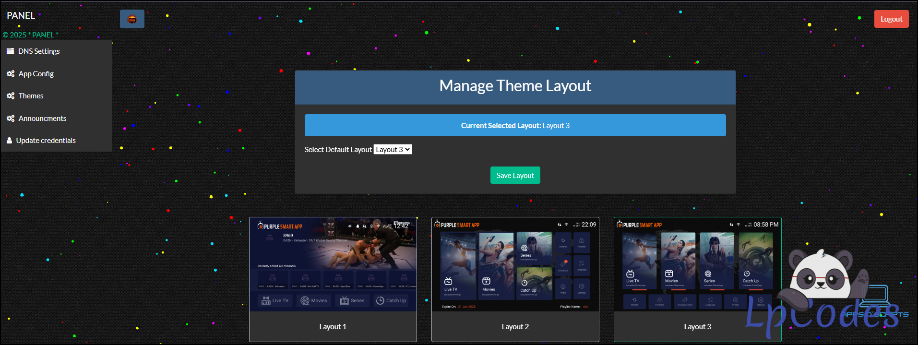
Task: Choose the Layout 2 preview thumbnail
Action: [515, 264]
